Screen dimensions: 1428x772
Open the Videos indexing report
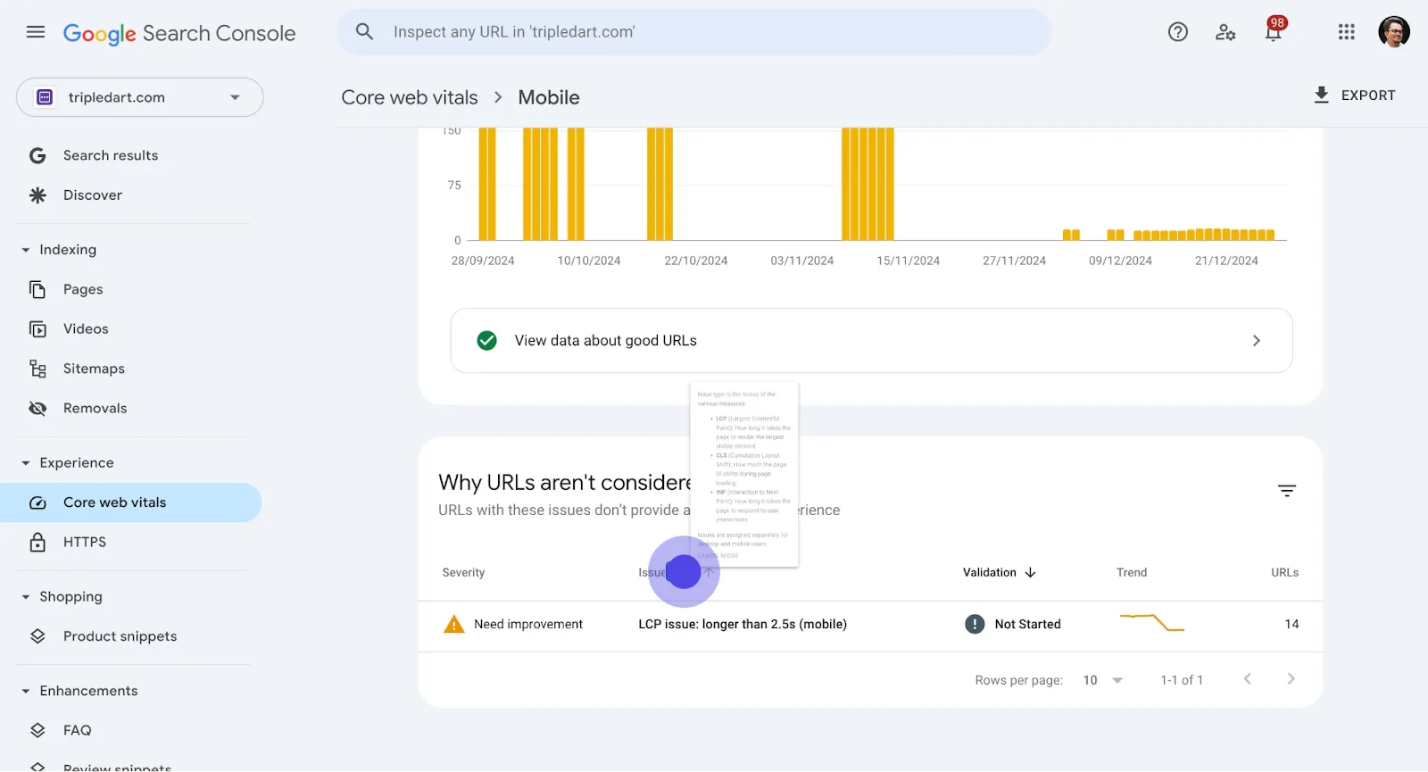pos(86,329)
